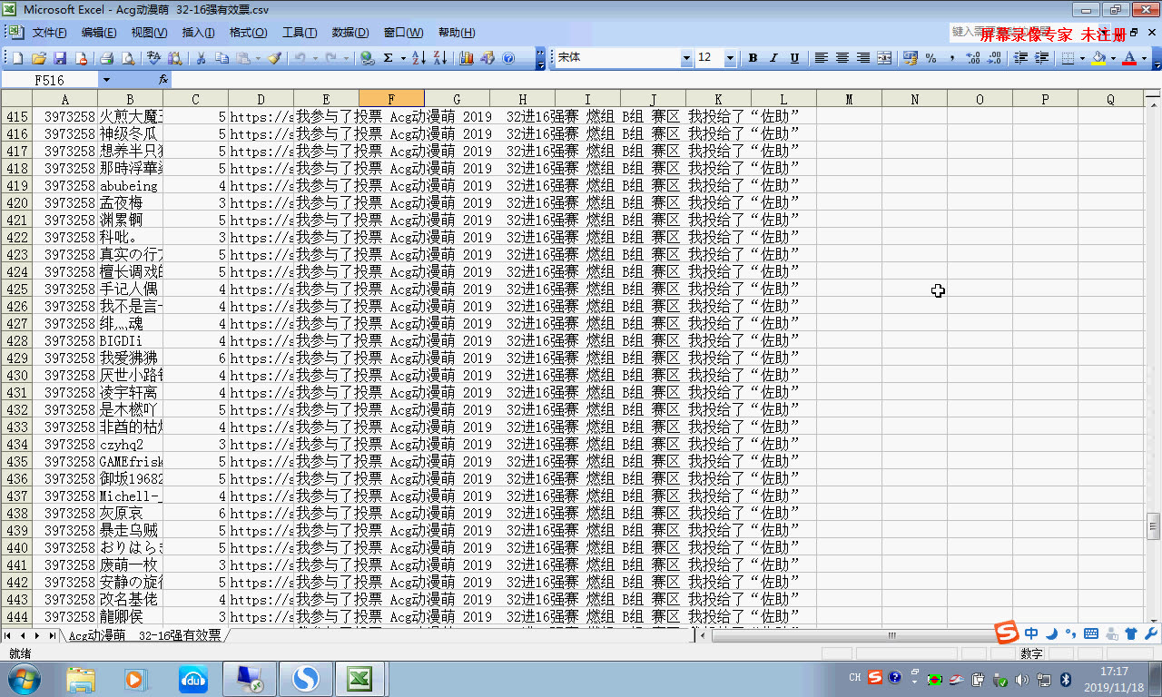Launch the Chart Wizard
Image resolution: width=1162 pixels, height=697 pixels.
(467, 58)
